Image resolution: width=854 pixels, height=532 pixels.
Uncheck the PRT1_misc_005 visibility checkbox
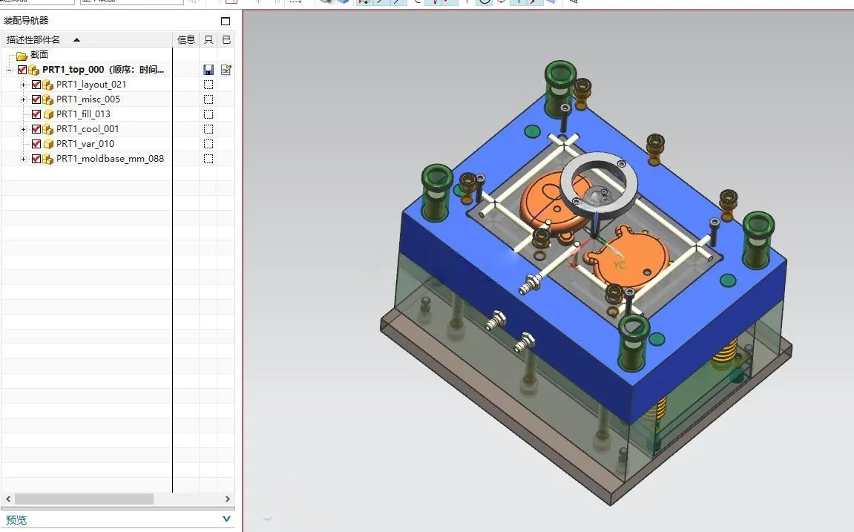tap(36, 99)
